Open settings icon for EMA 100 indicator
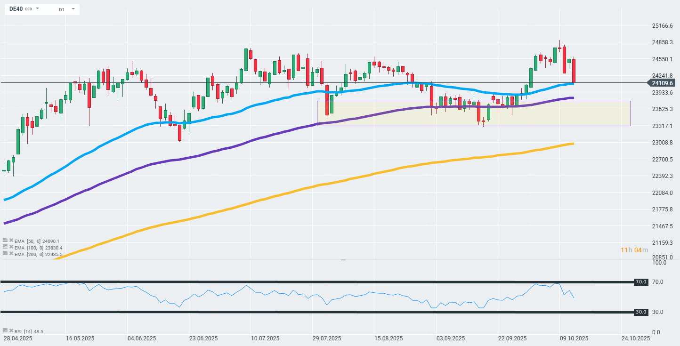This screenshot has width=680, height=346. coord(5,247)
